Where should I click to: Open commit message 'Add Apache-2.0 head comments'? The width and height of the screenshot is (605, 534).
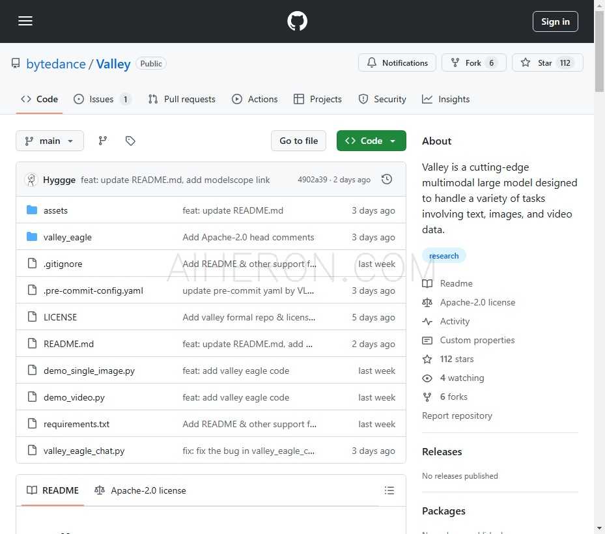coord(249,237)
